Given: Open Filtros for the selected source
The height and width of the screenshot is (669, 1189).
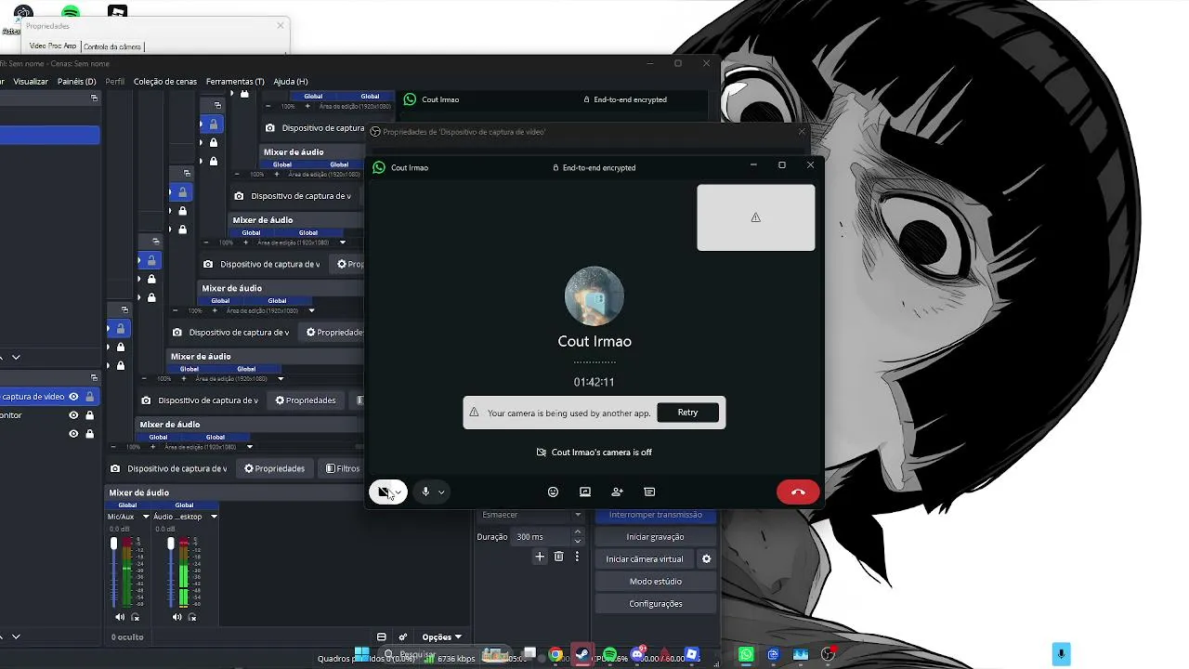Looking at the screenshot, I should click(342, 468).
